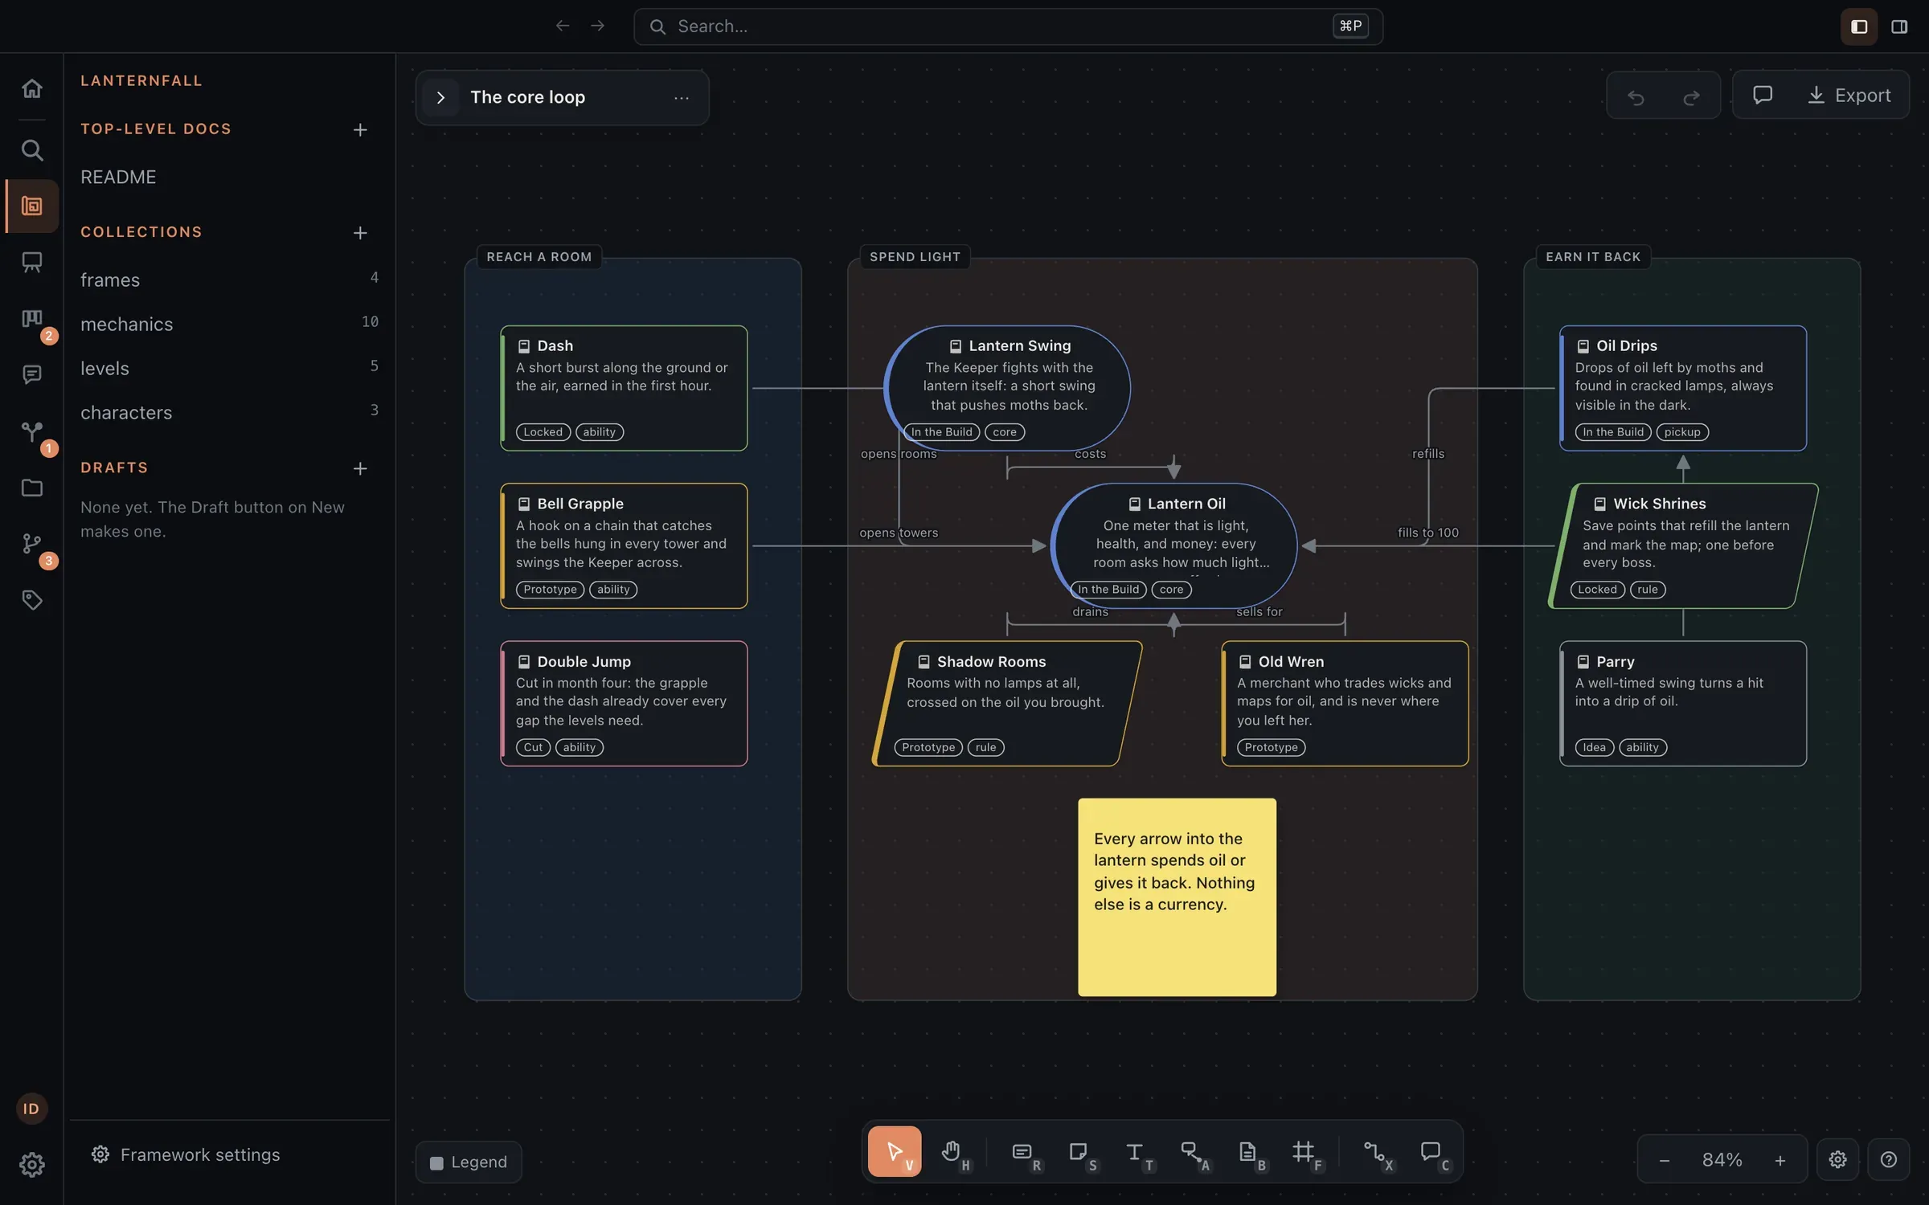Toggle the left sidebar panel
Image resolution: width=1929 pixels, height=1205 pixels.
[1858, 27]
